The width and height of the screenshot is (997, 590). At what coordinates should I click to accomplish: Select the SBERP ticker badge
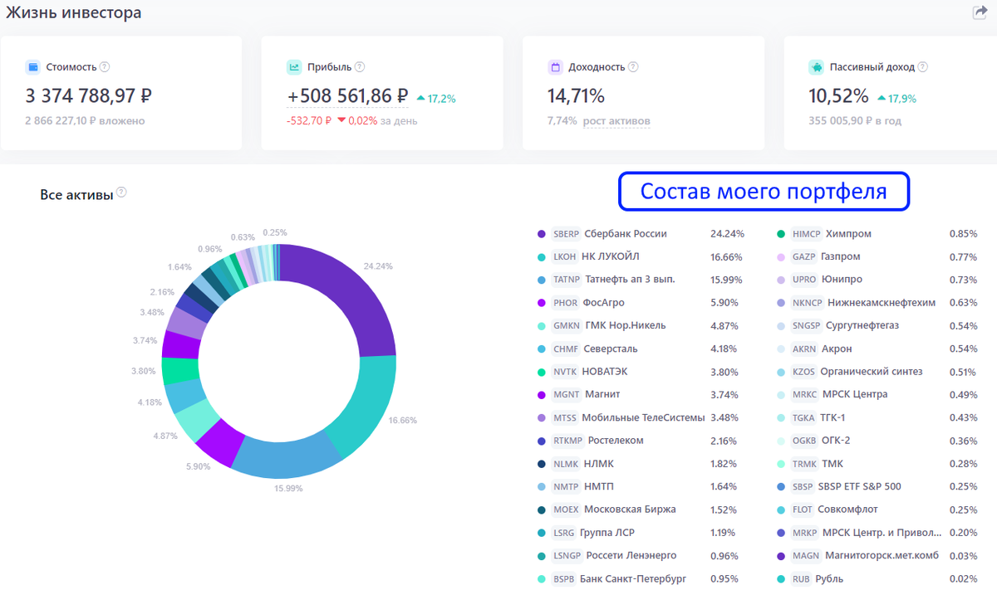pyautogui.click(x=565, y=234)
